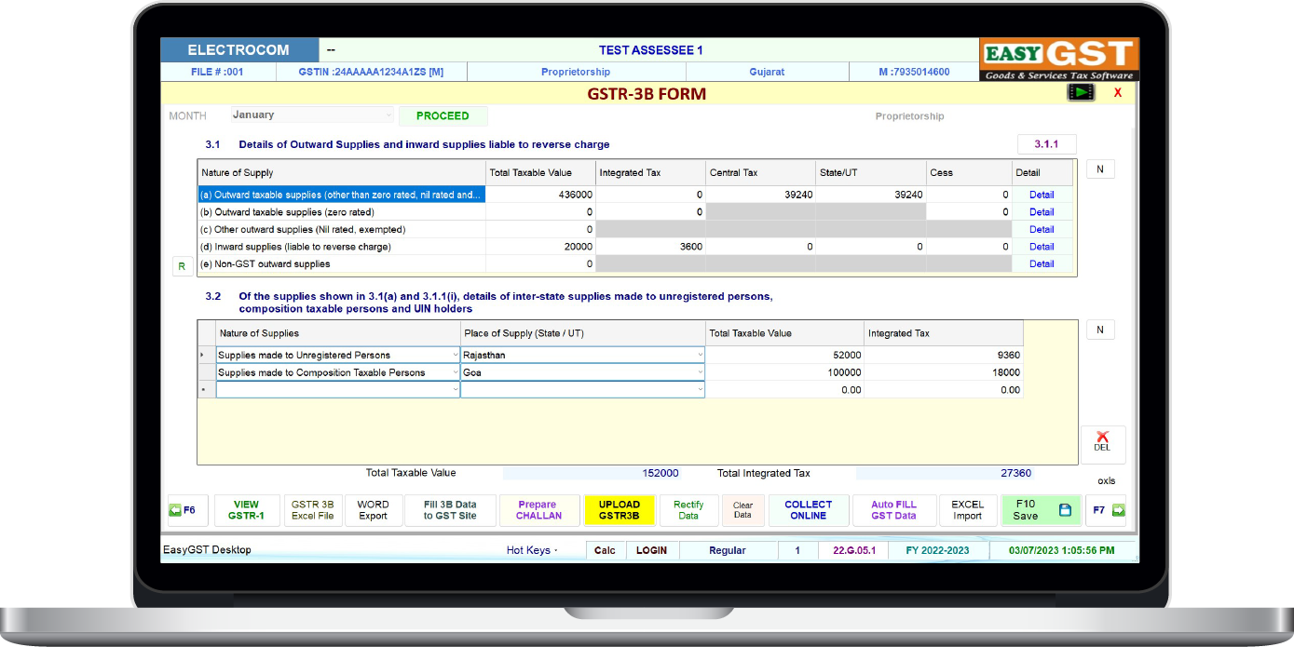Click the Prepare CHALLAN button
This screenshot has height=647, width=1294.
538,510
